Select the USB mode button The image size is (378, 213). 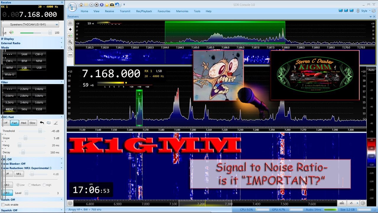[39, 68]
